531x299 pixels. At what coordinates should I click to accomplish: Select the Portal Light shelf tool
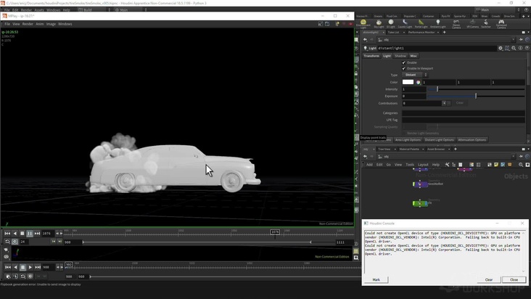point(421,23)
